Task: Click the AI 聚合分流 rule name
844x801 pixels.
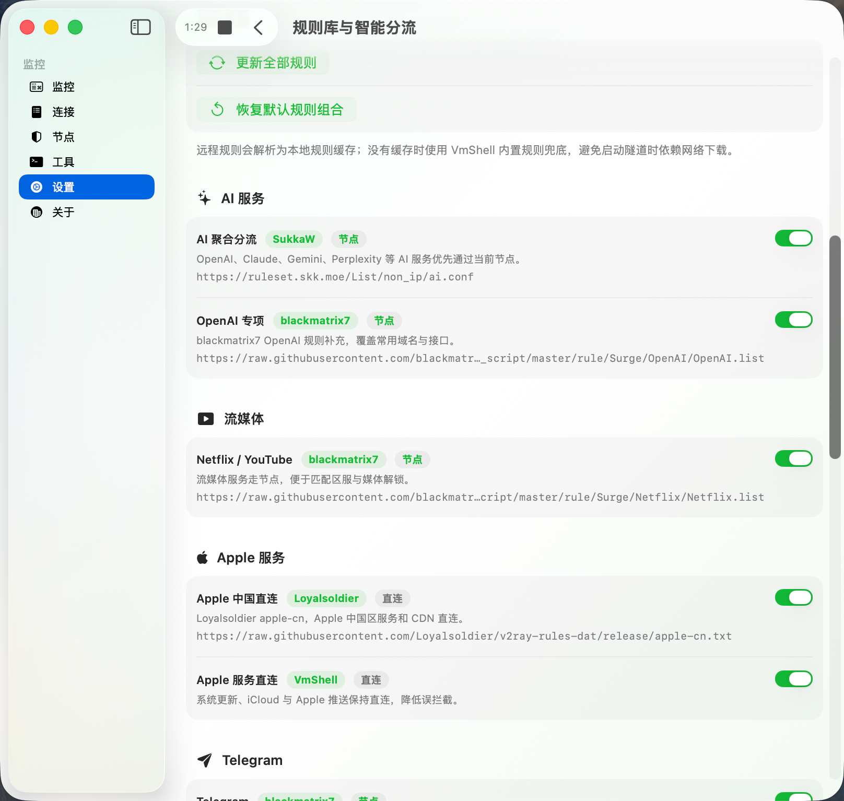Action: click(227, 239)
